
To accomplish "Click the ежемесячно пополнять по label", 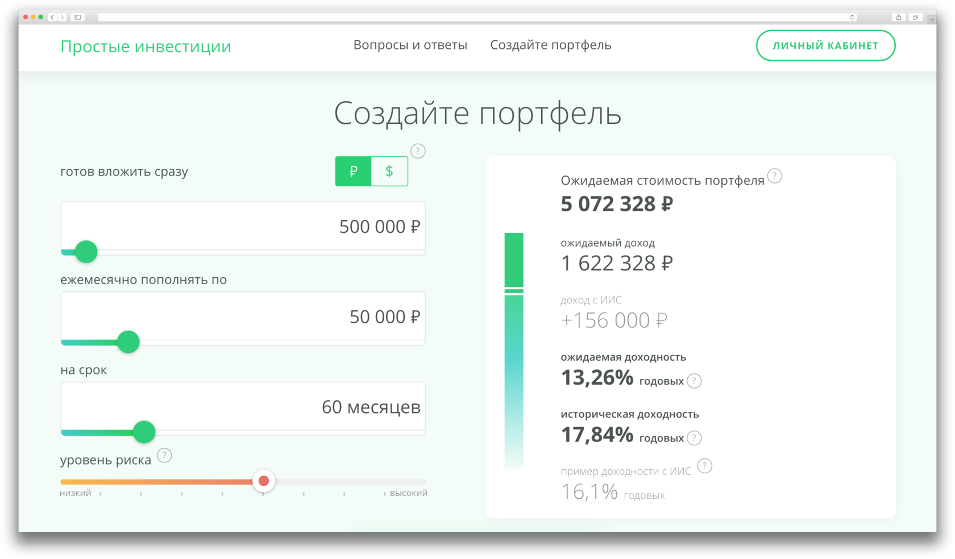I will [x=144, y=279].
